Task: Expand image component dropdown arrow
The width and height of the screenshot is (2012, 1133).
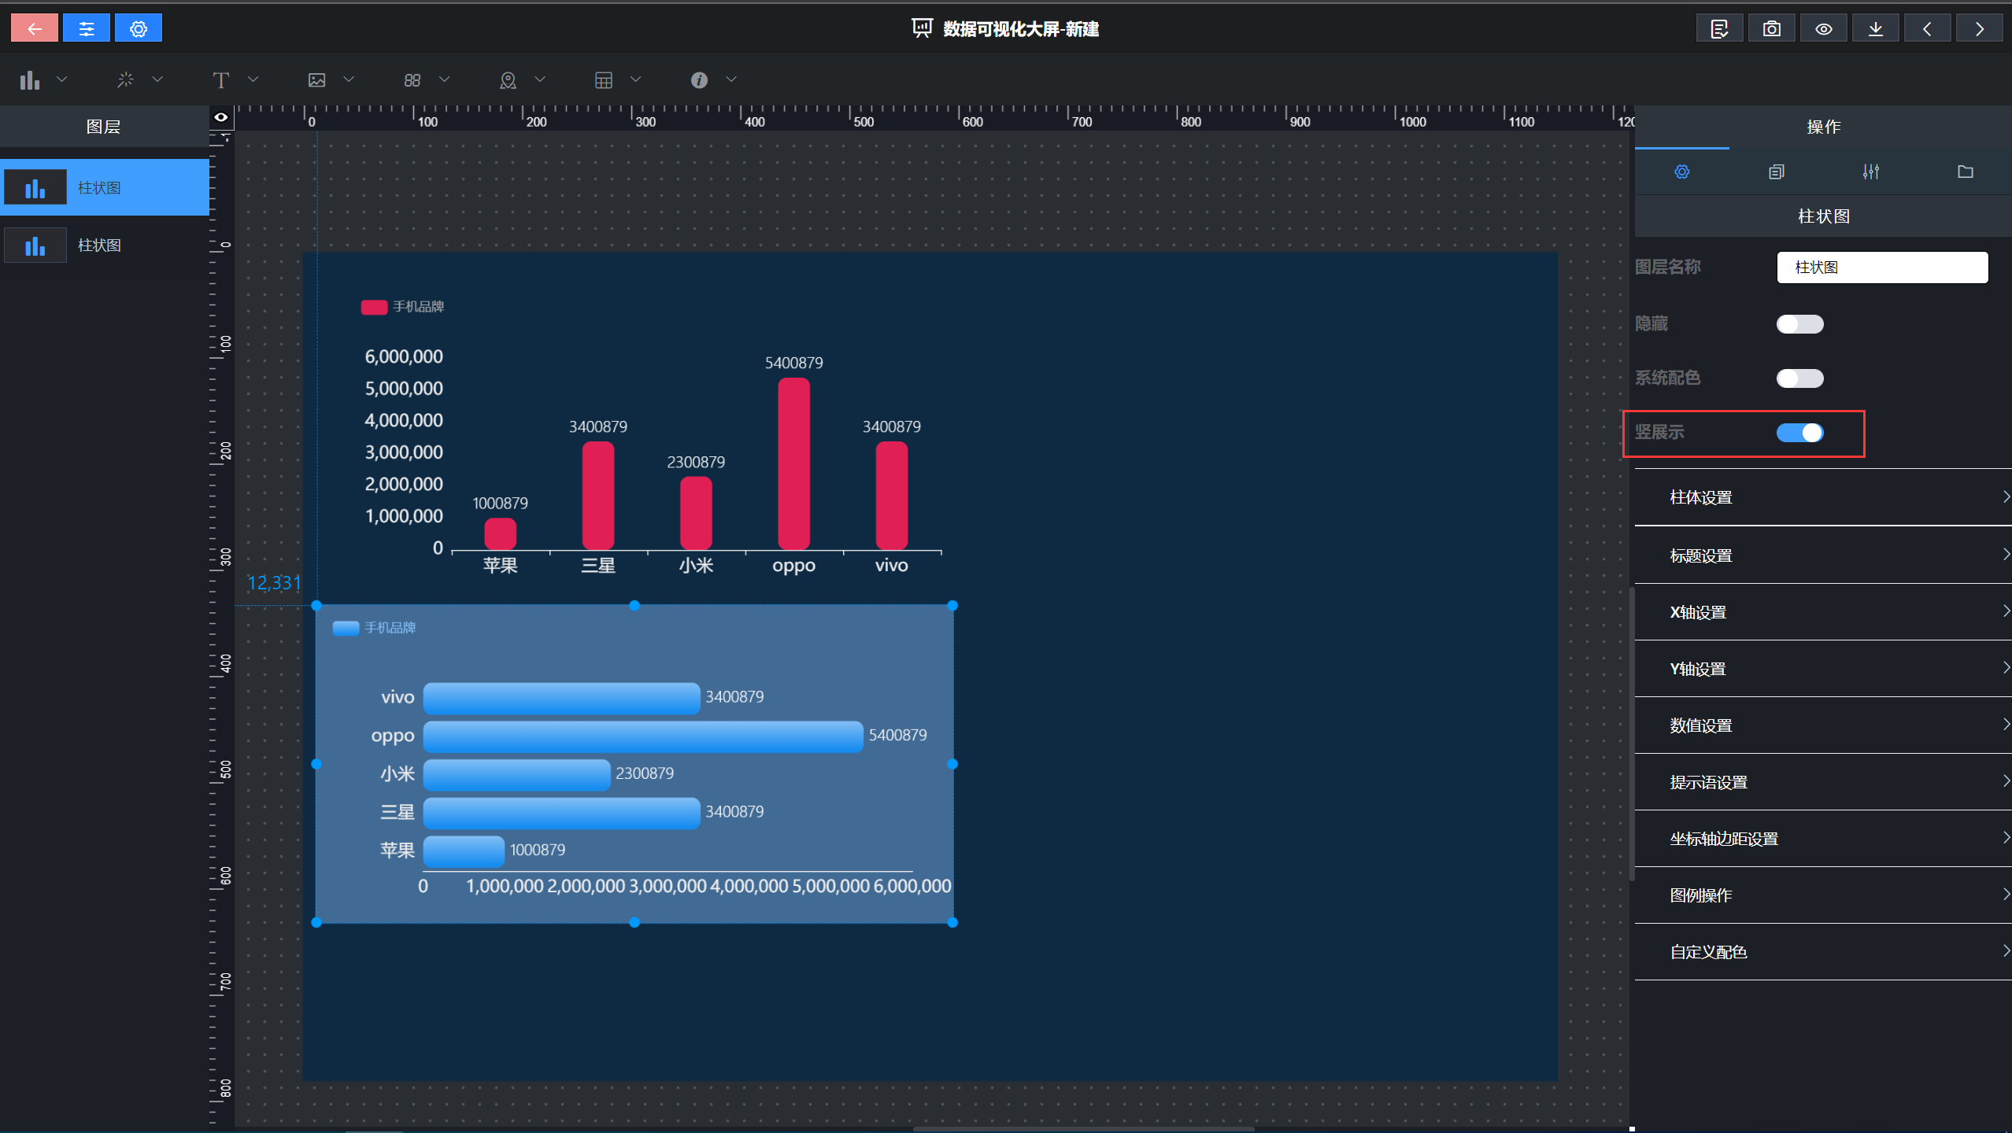Action: click(349, 79)
